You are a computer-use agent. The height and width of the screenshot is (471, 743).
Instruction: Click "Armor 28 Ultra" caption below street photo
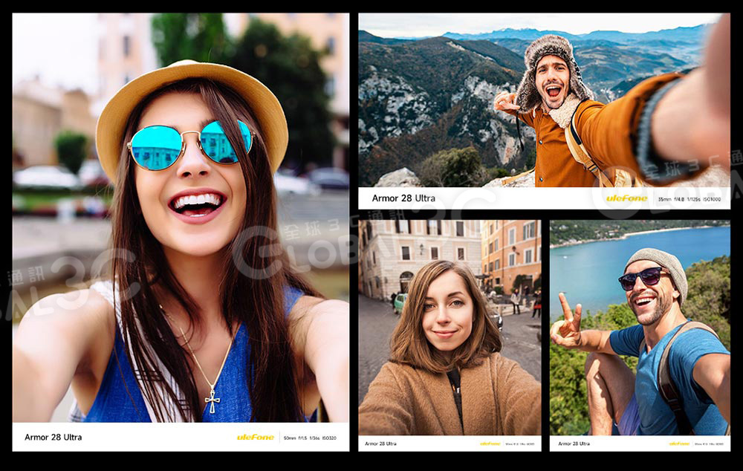click(x=380, y=444)
